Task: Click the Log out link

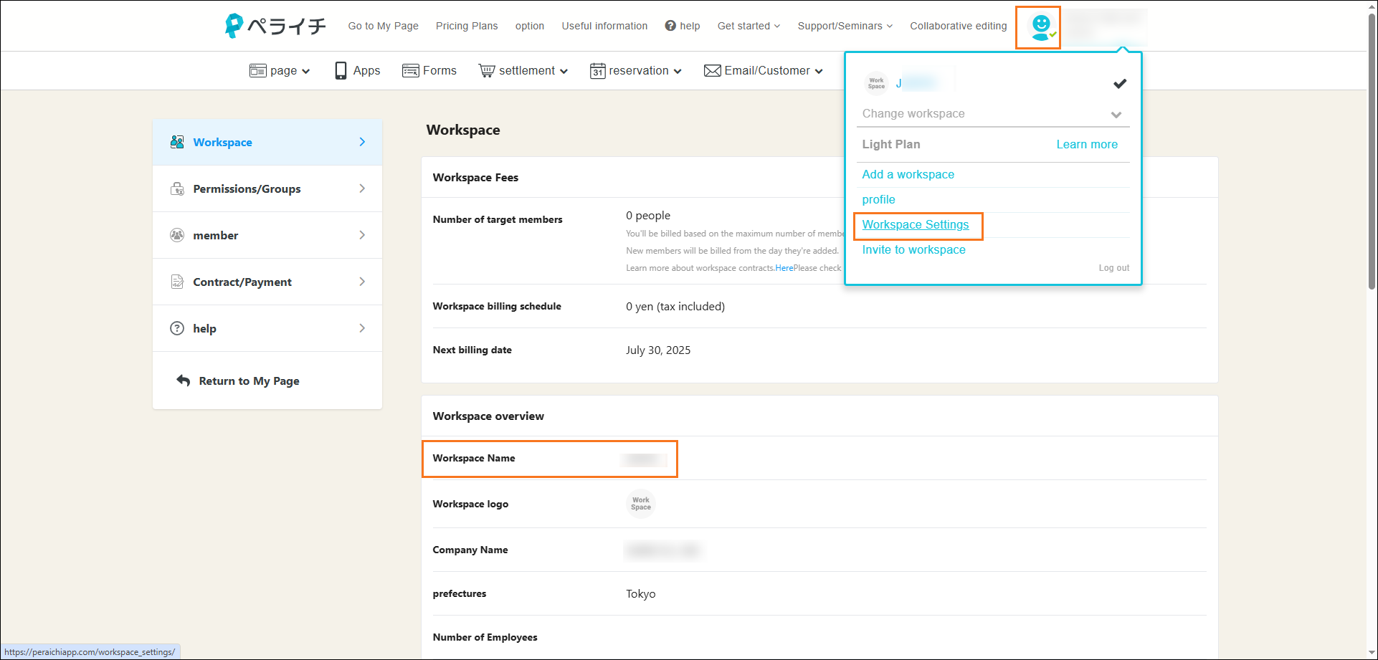Action: click(x=1113, y=268)
